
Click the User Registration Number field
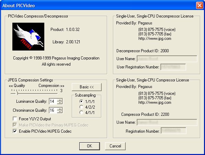click(x=173, y=67)
